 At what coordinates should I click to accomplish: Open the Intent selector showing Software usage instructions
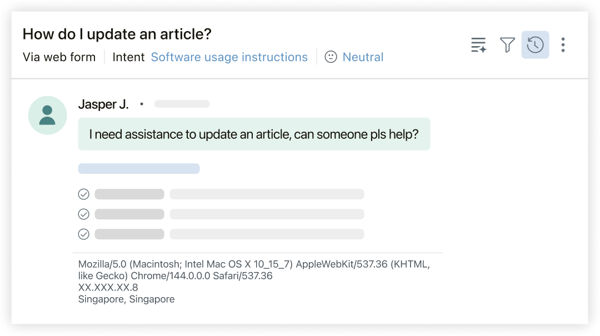[x=229, y=57]
